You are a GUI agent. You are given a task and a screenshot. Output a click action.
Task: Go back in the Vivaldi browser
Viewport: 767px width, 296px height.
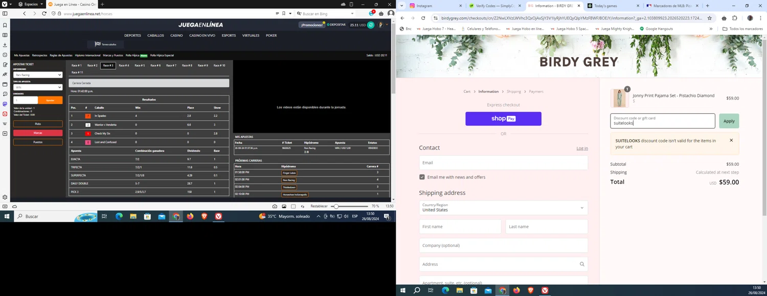24,14
